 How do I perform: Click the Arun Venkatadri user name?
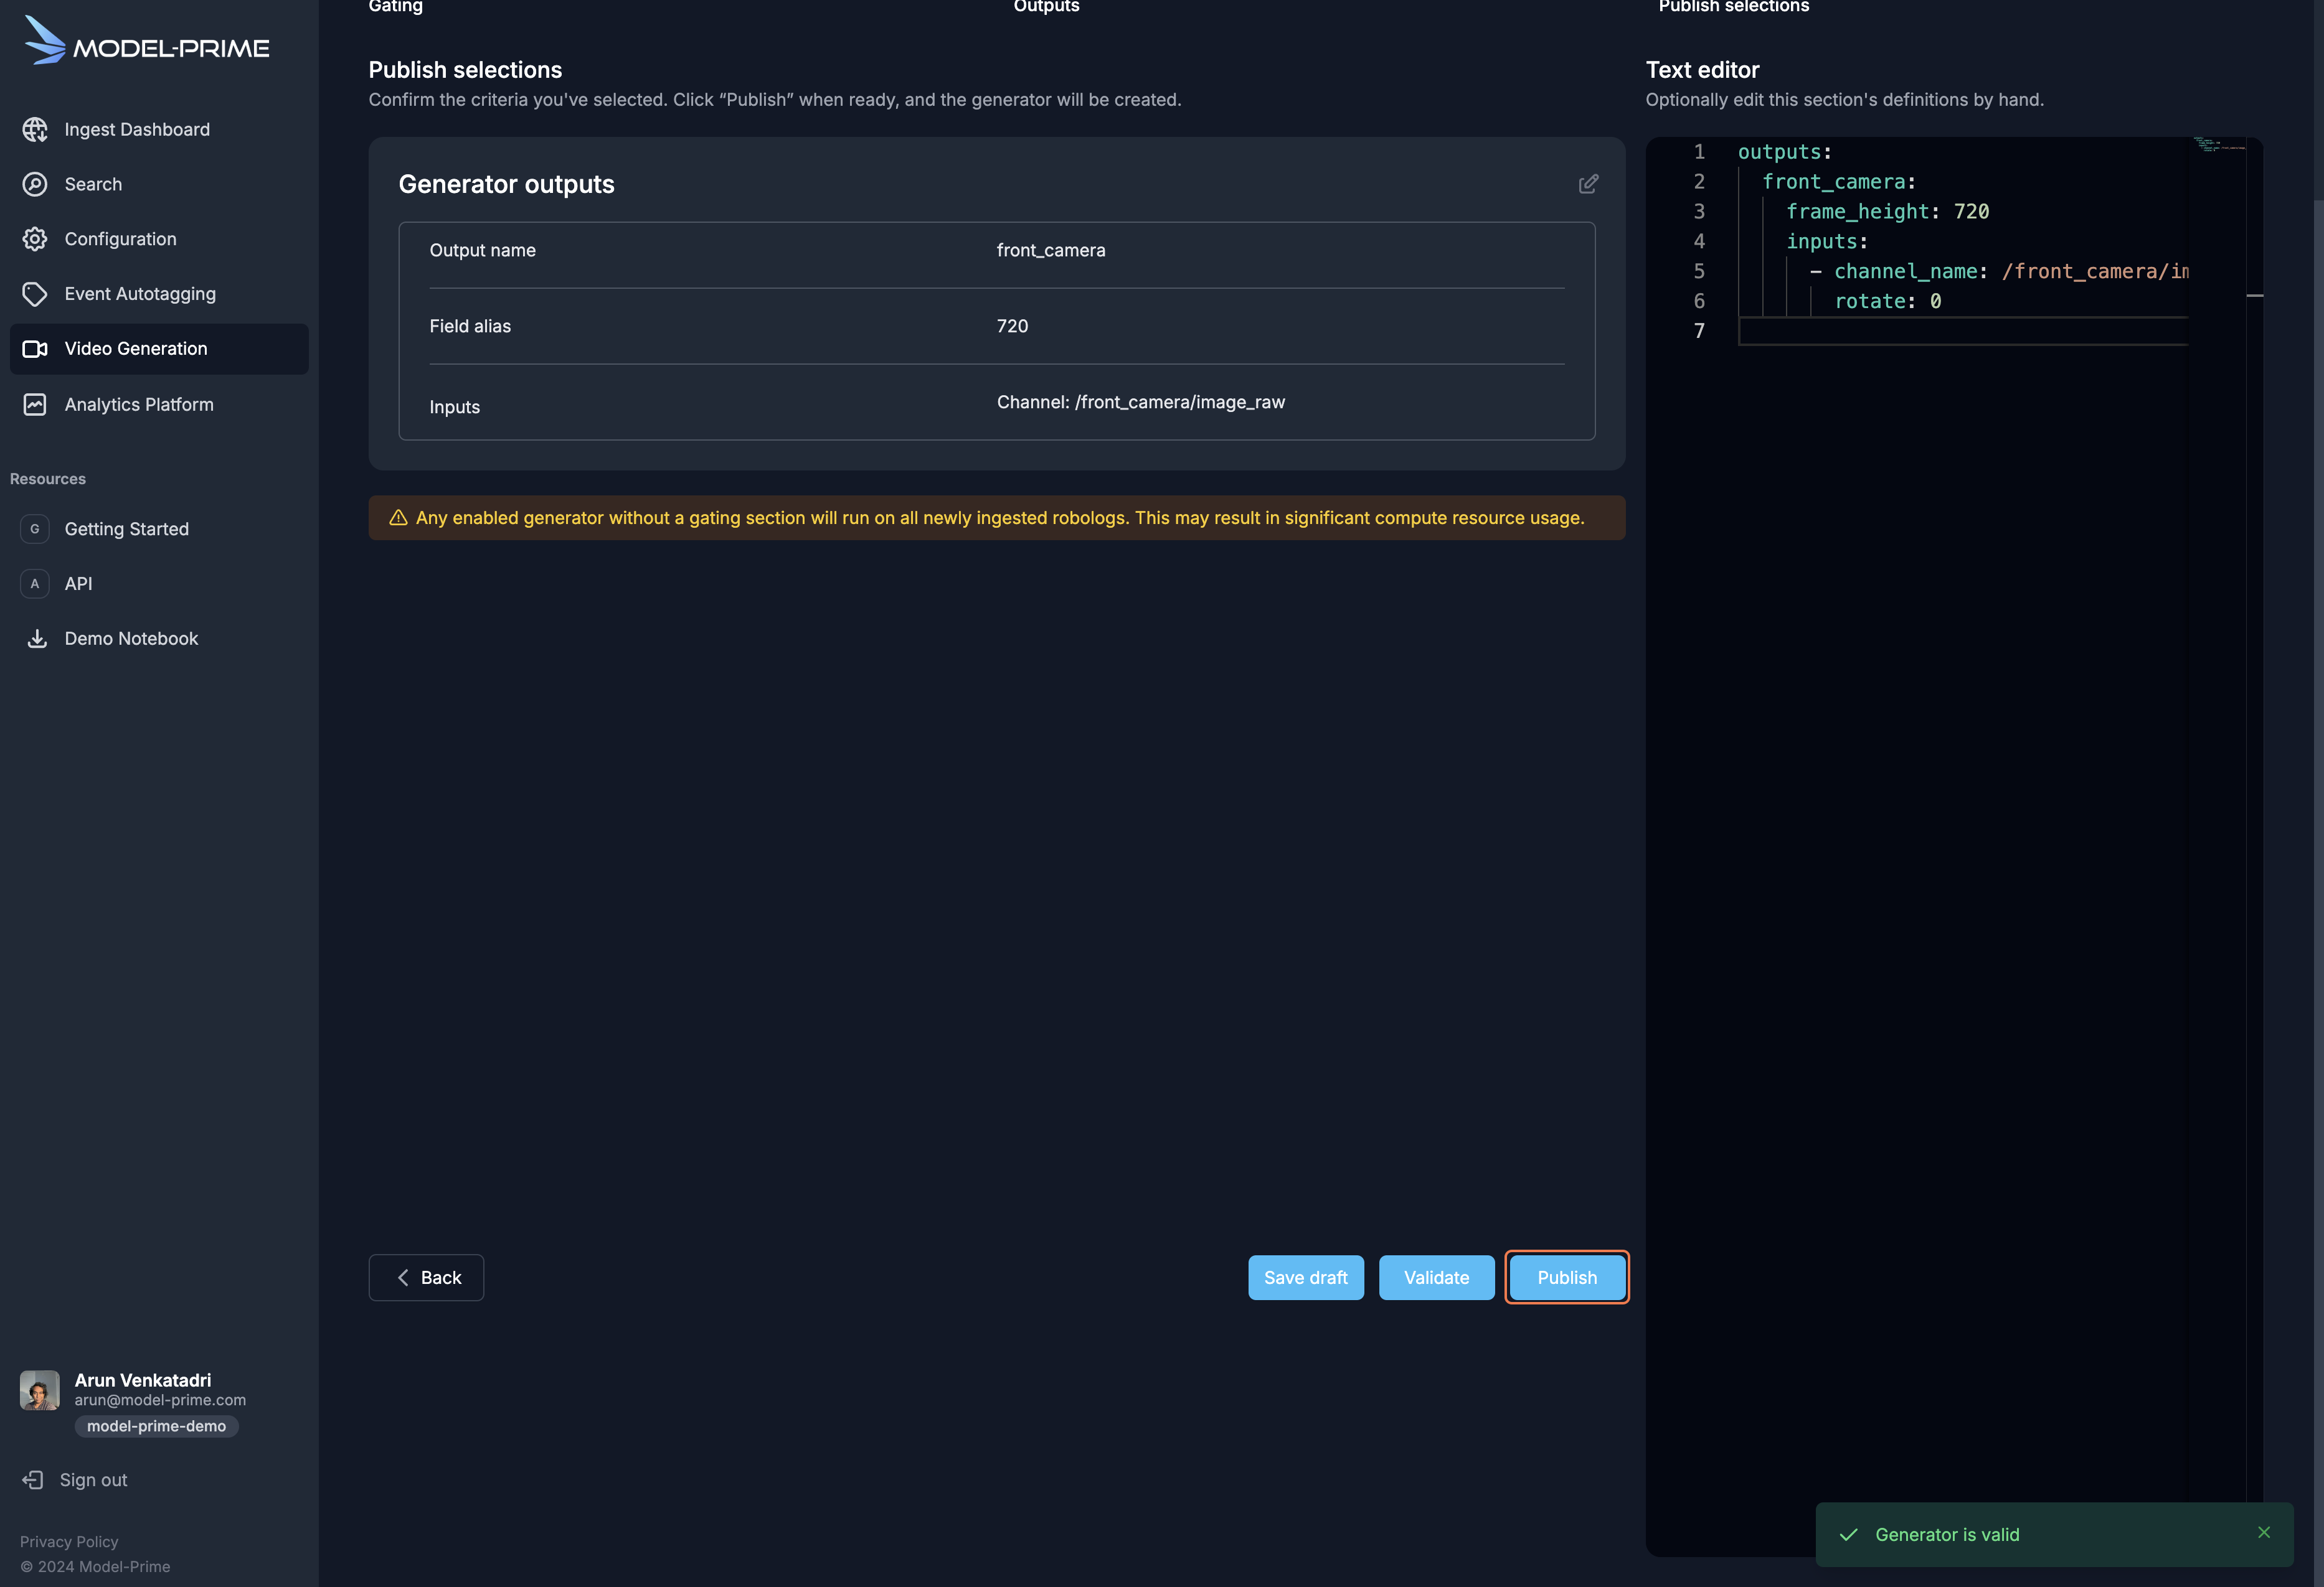coord(143,1380)
